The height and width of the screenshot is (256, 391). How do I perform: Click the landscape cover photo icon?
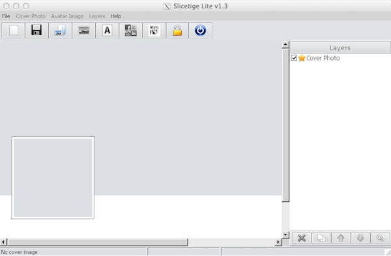[83, 31]
